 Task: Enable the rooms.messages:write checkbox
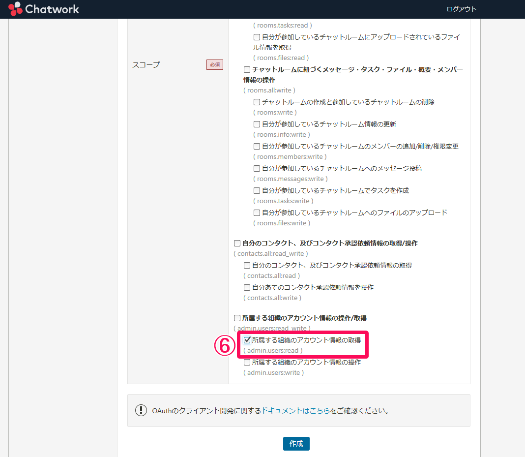point(257,169)
